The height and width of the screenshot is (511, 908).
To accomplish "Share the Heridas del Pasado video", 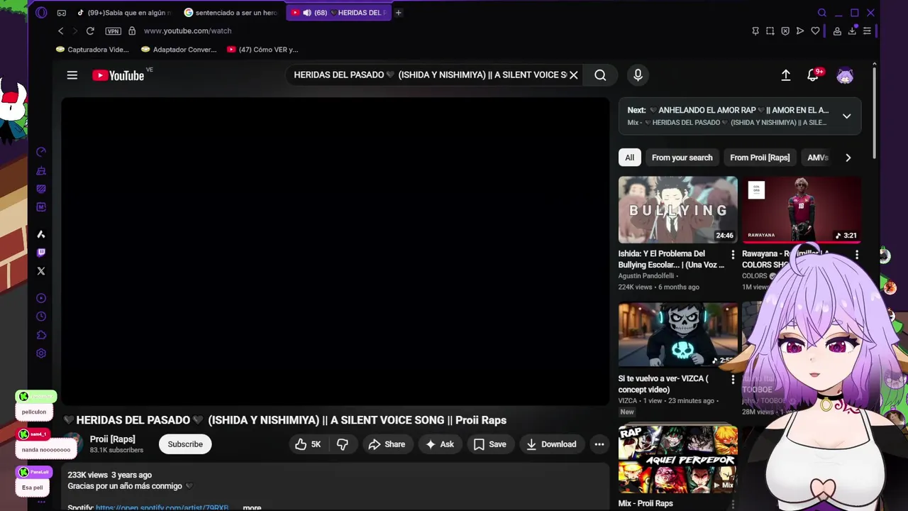I will click(x=387, y=444).
